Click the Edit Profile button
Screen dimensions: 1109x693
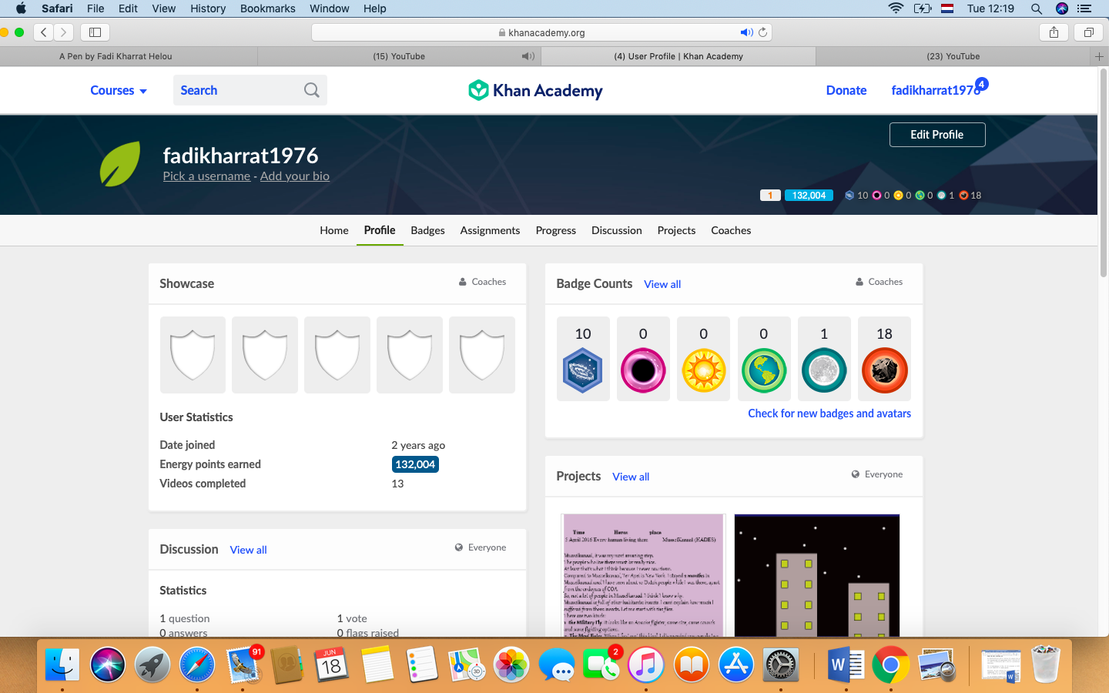pyautogui.click(x=937, y=135)
